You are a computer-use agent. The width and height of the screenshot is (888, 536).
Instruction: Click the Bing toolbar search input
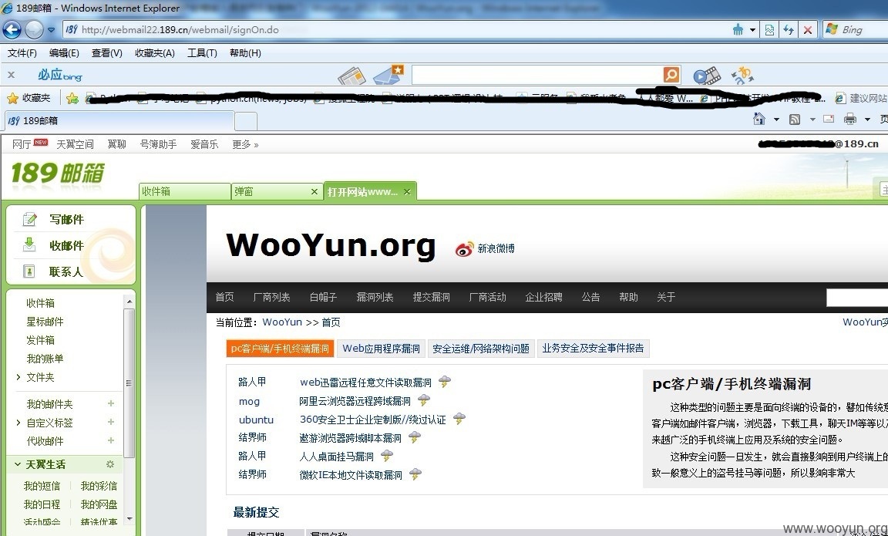point(536,75)
